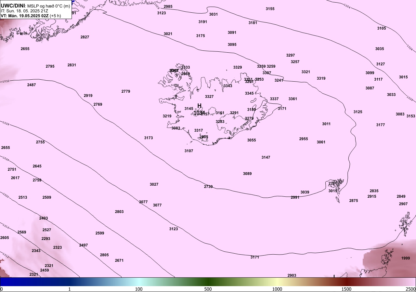Click the height value 3173

pyautogui.click(x=149, y=138)
